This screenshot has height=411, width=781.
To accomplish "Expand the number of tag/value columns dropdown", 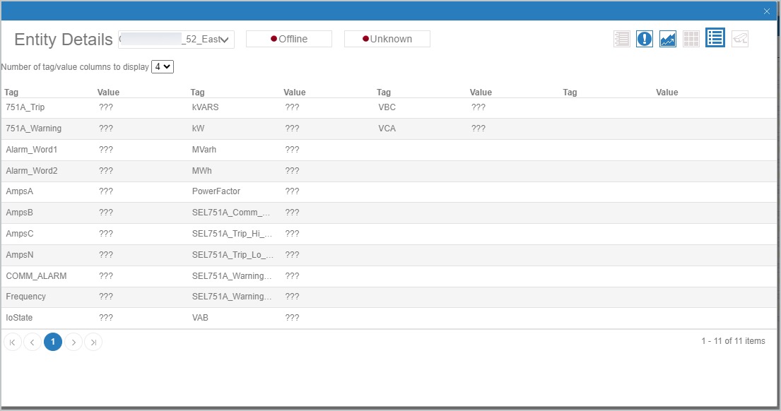I will point(163,67).
